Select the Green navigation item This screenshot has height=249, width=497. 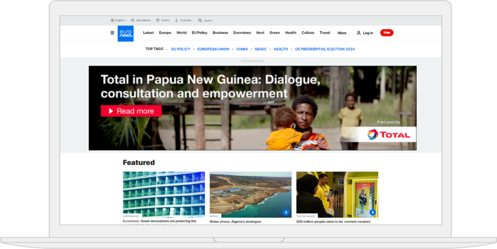click(275, 33)
